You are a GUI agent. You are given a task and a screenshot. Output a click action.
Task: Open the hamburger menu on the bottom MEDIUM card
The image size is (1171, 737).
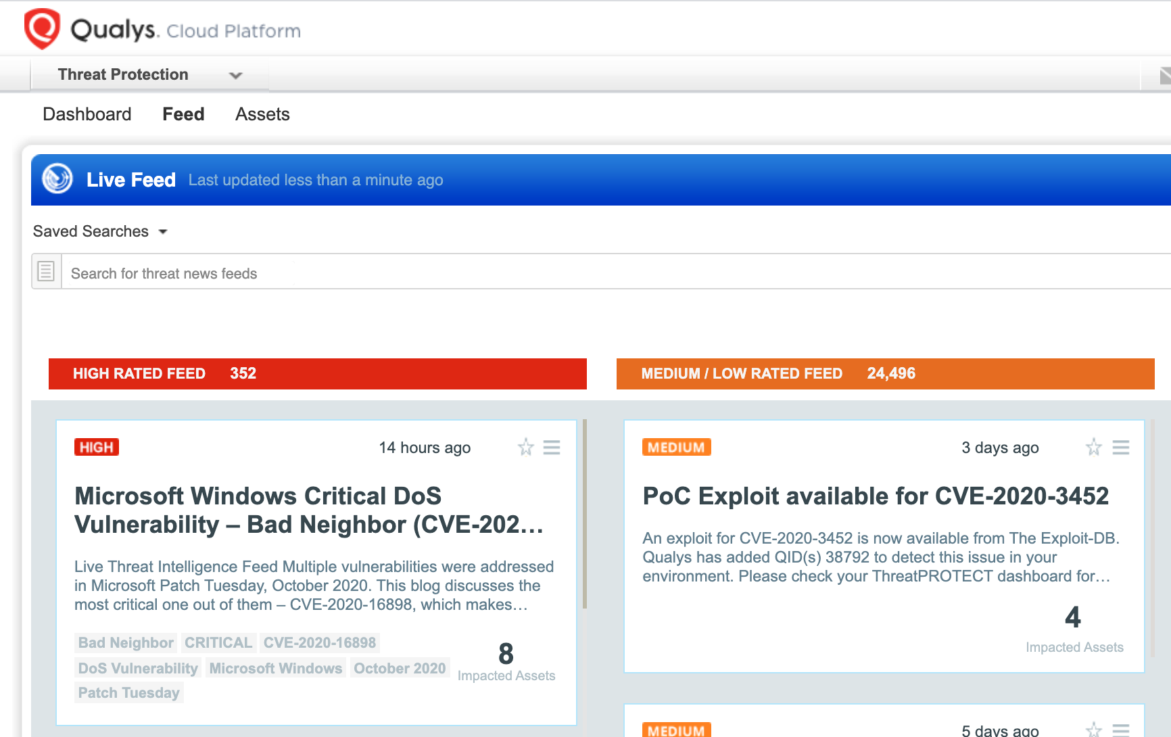tap(1121, 730)
